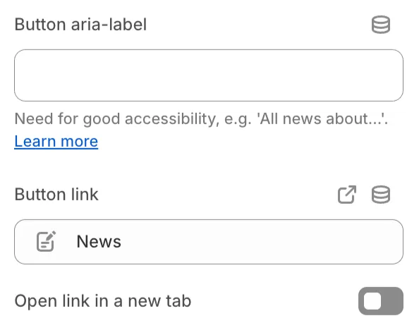419x335 pixels.
Task: Click the Button aria-label heading
Action: [80, 25]
